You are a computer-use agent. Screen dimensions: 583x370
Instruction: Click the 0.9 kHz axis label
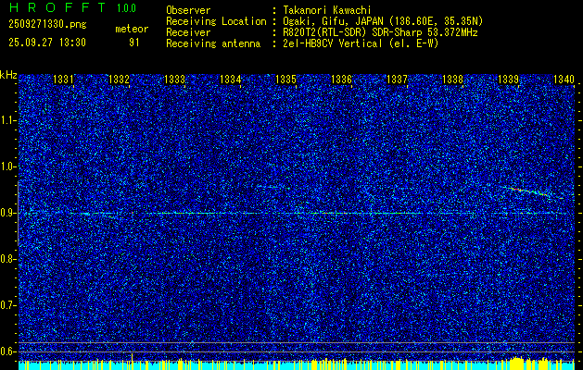coord(7,213)
